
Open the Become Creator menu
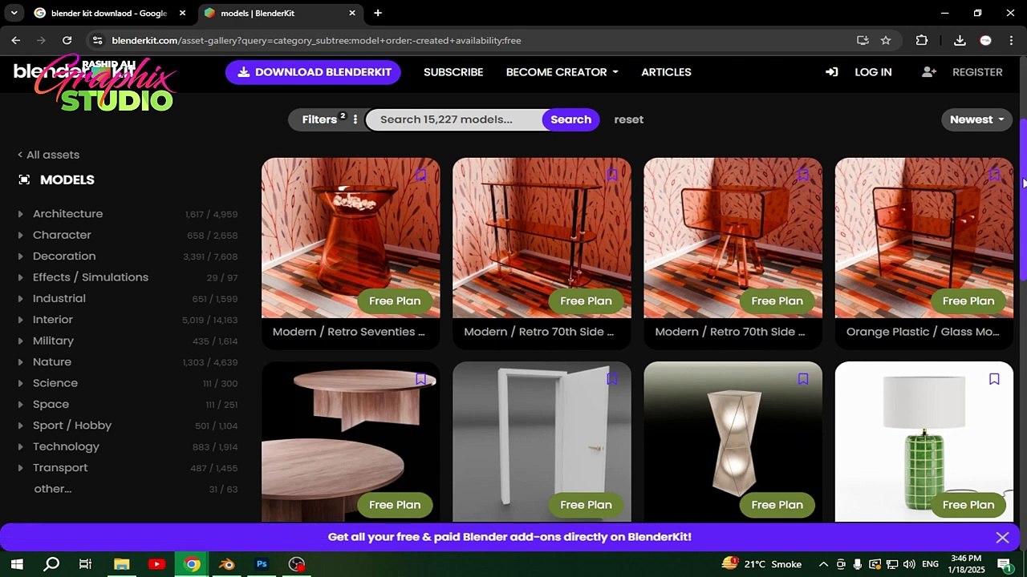(562, 72)
